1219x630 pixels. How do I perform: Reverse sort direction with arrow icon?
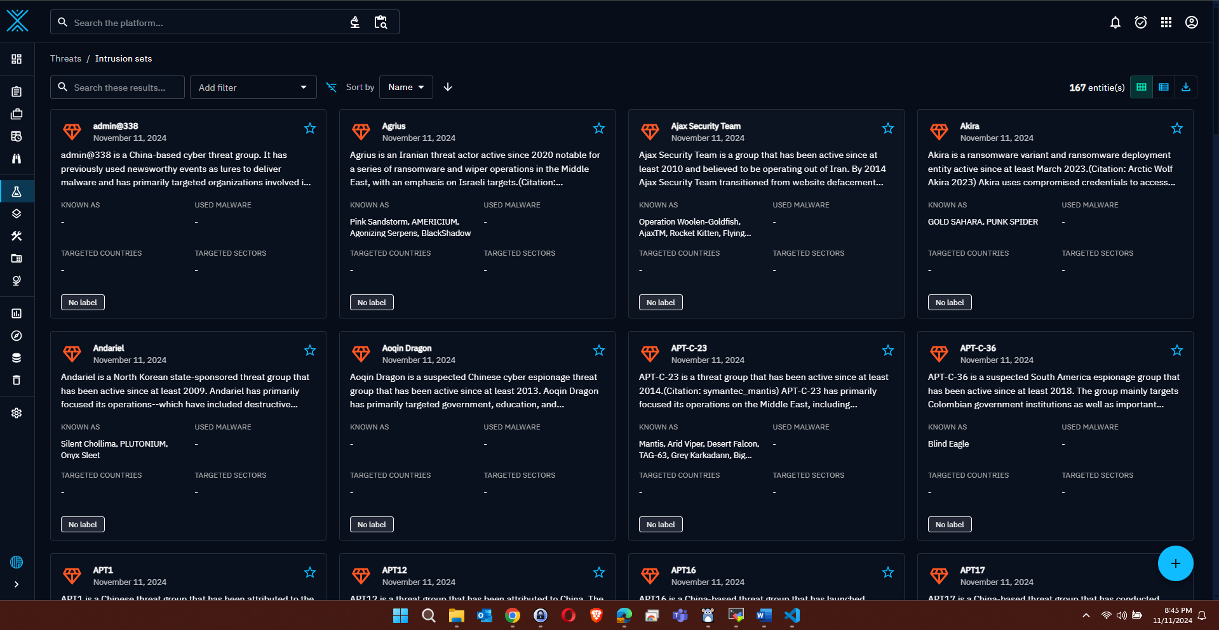click(x=448, y=87)
